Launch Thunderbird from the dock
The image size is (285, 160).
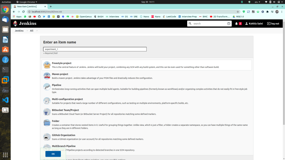[x=5, y=19]
